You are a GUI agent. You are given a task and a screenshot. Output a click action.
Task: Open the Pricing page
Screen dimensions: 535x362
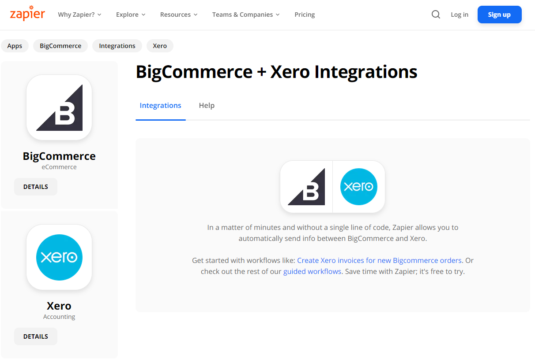pyautogui.click(x=305, y=15)
